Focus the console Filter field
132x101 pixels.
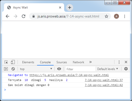tap(80, 69)
